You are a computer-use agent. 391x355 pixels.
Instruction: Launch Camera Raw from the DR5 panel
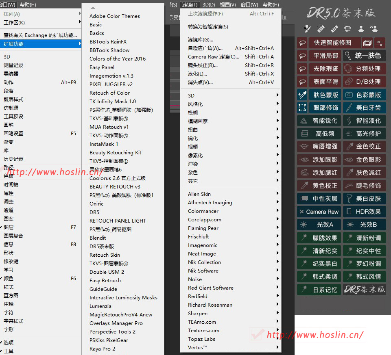(x=319, y=212)
